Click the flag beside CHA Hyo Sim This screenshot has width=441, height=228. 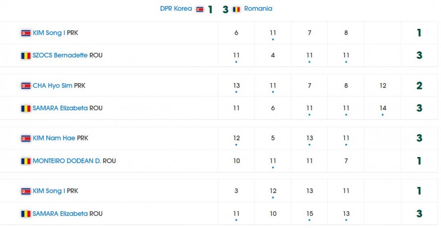coord(26,86)
